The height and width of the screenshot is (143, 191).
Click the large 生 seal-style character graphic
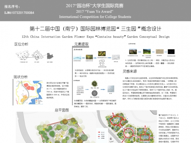point(102,63)
